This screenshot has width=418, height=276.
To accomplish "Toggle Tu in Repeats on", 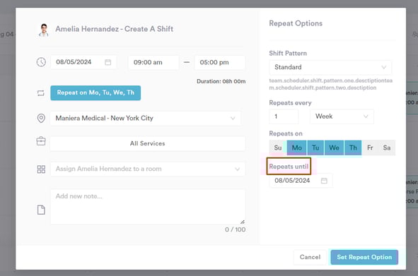I will (315, 148).
